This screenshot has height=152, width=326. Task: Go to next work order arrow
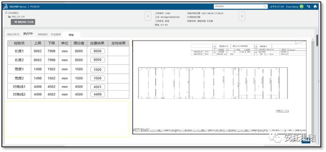coord(242,17)
